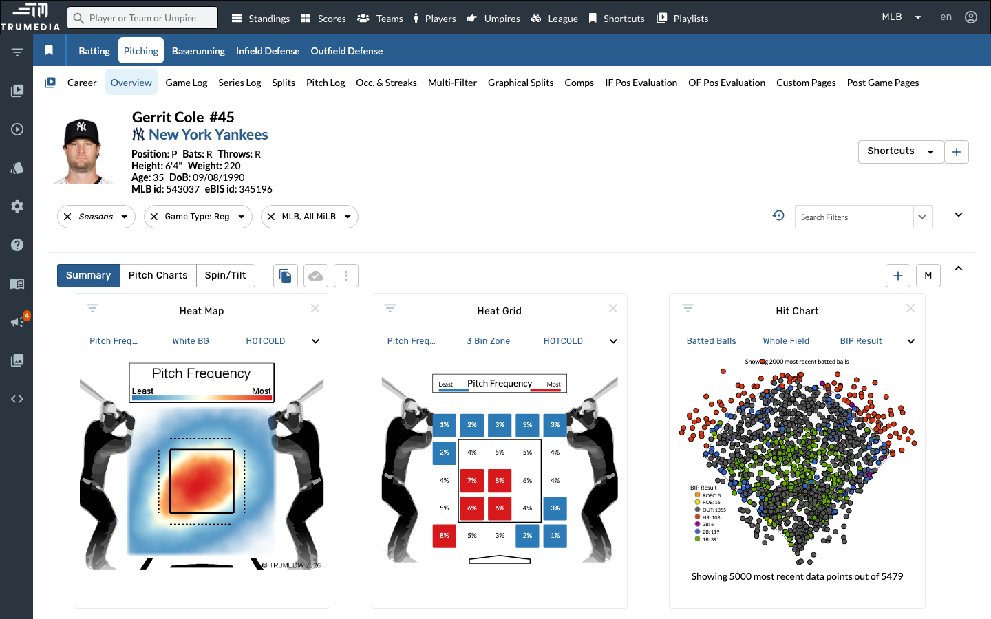991x619 pixels.
Task: Go to the Game Log subtab
Action: pyautogui.click(x=187, y=83)
